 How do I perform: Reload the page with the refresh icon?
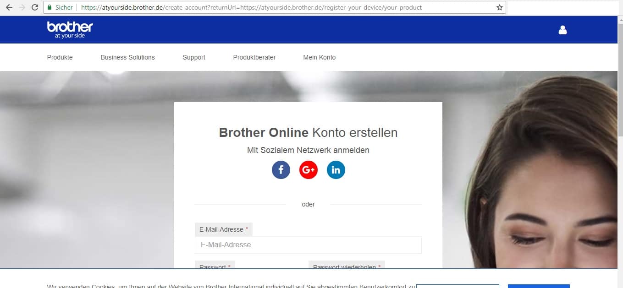click(x=34, y=7)
